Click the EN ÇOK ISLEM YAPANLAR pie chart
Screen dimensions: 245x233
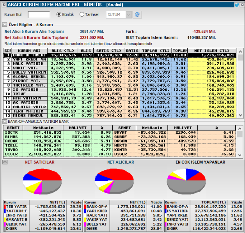pos(186,181)
